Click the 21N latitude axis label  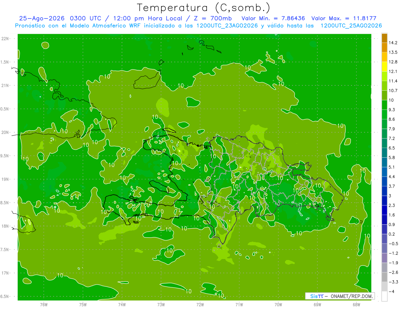click(x=6, y=86)
